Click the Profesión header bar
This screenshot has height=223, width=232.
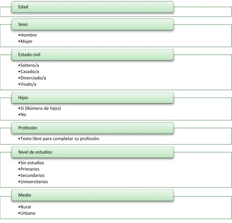point(92,128)
